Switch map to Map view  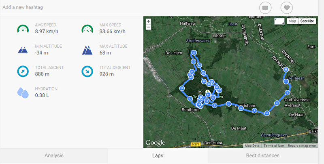pyautogui.click(x=292, y=21)
